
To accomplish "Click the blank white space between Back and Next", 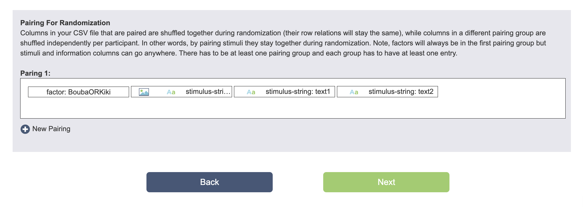I will point(298,182).
